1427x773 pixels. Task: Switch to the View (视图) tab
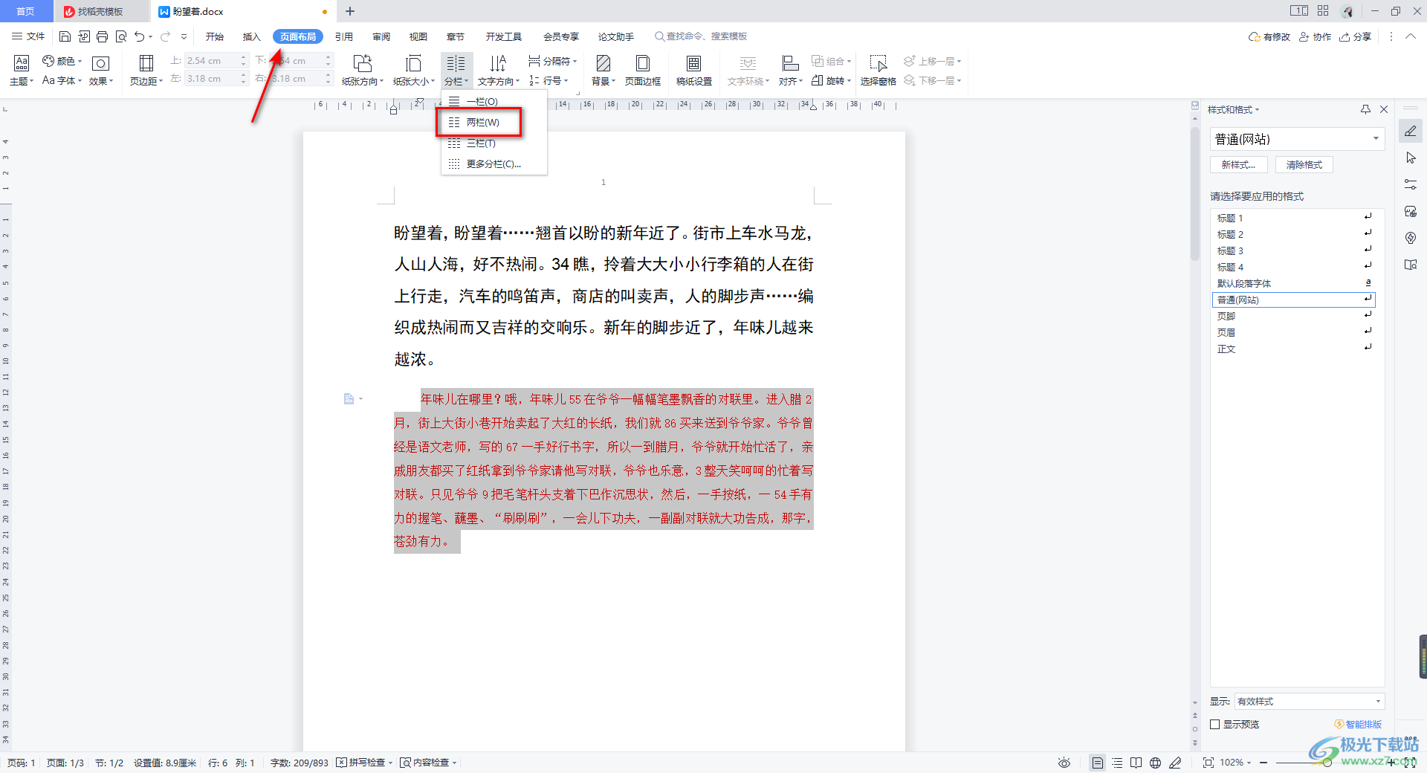[418, 36]
